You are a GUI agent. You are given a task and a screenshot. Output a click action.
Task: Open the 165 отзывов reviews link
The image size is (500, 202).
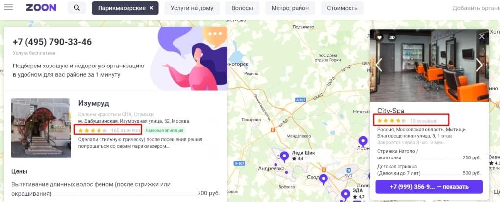[x=125, y=130]
